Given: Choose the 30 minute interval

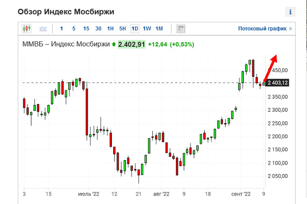Looking at the screenshot, I should point(98,29).
